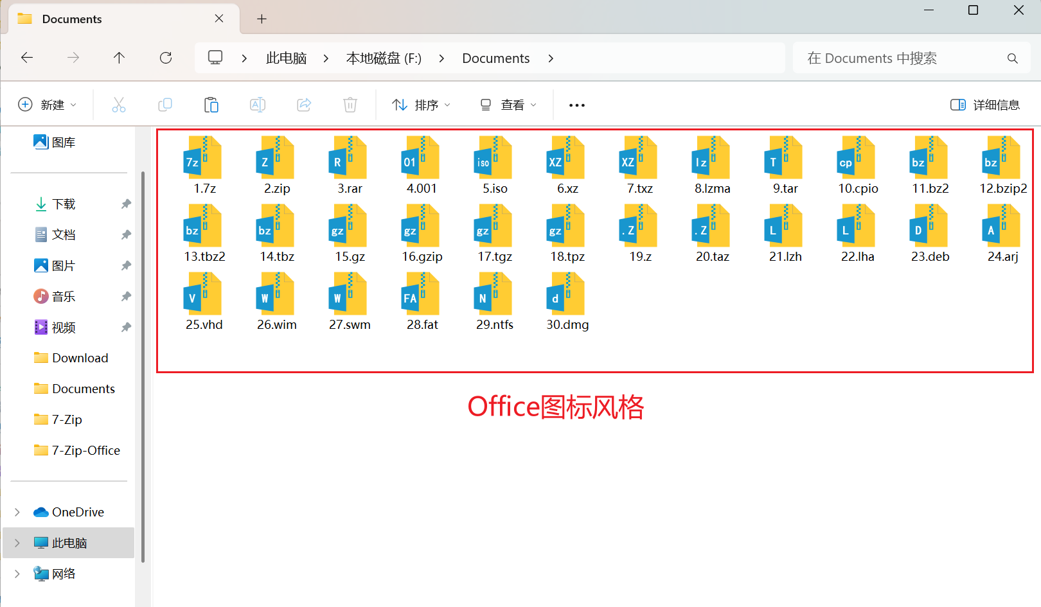Click the 24.arj file icon
This screenshot has height=607, width=1041.
[1001, 225]
